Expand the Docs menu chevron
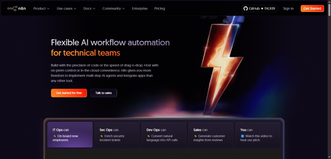The height and width of the screenshot is (159, 331). tap(94, 9)
